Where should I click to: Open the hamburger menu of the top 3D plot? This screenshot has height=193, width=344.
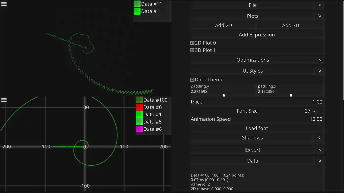(x=4, y=4)
